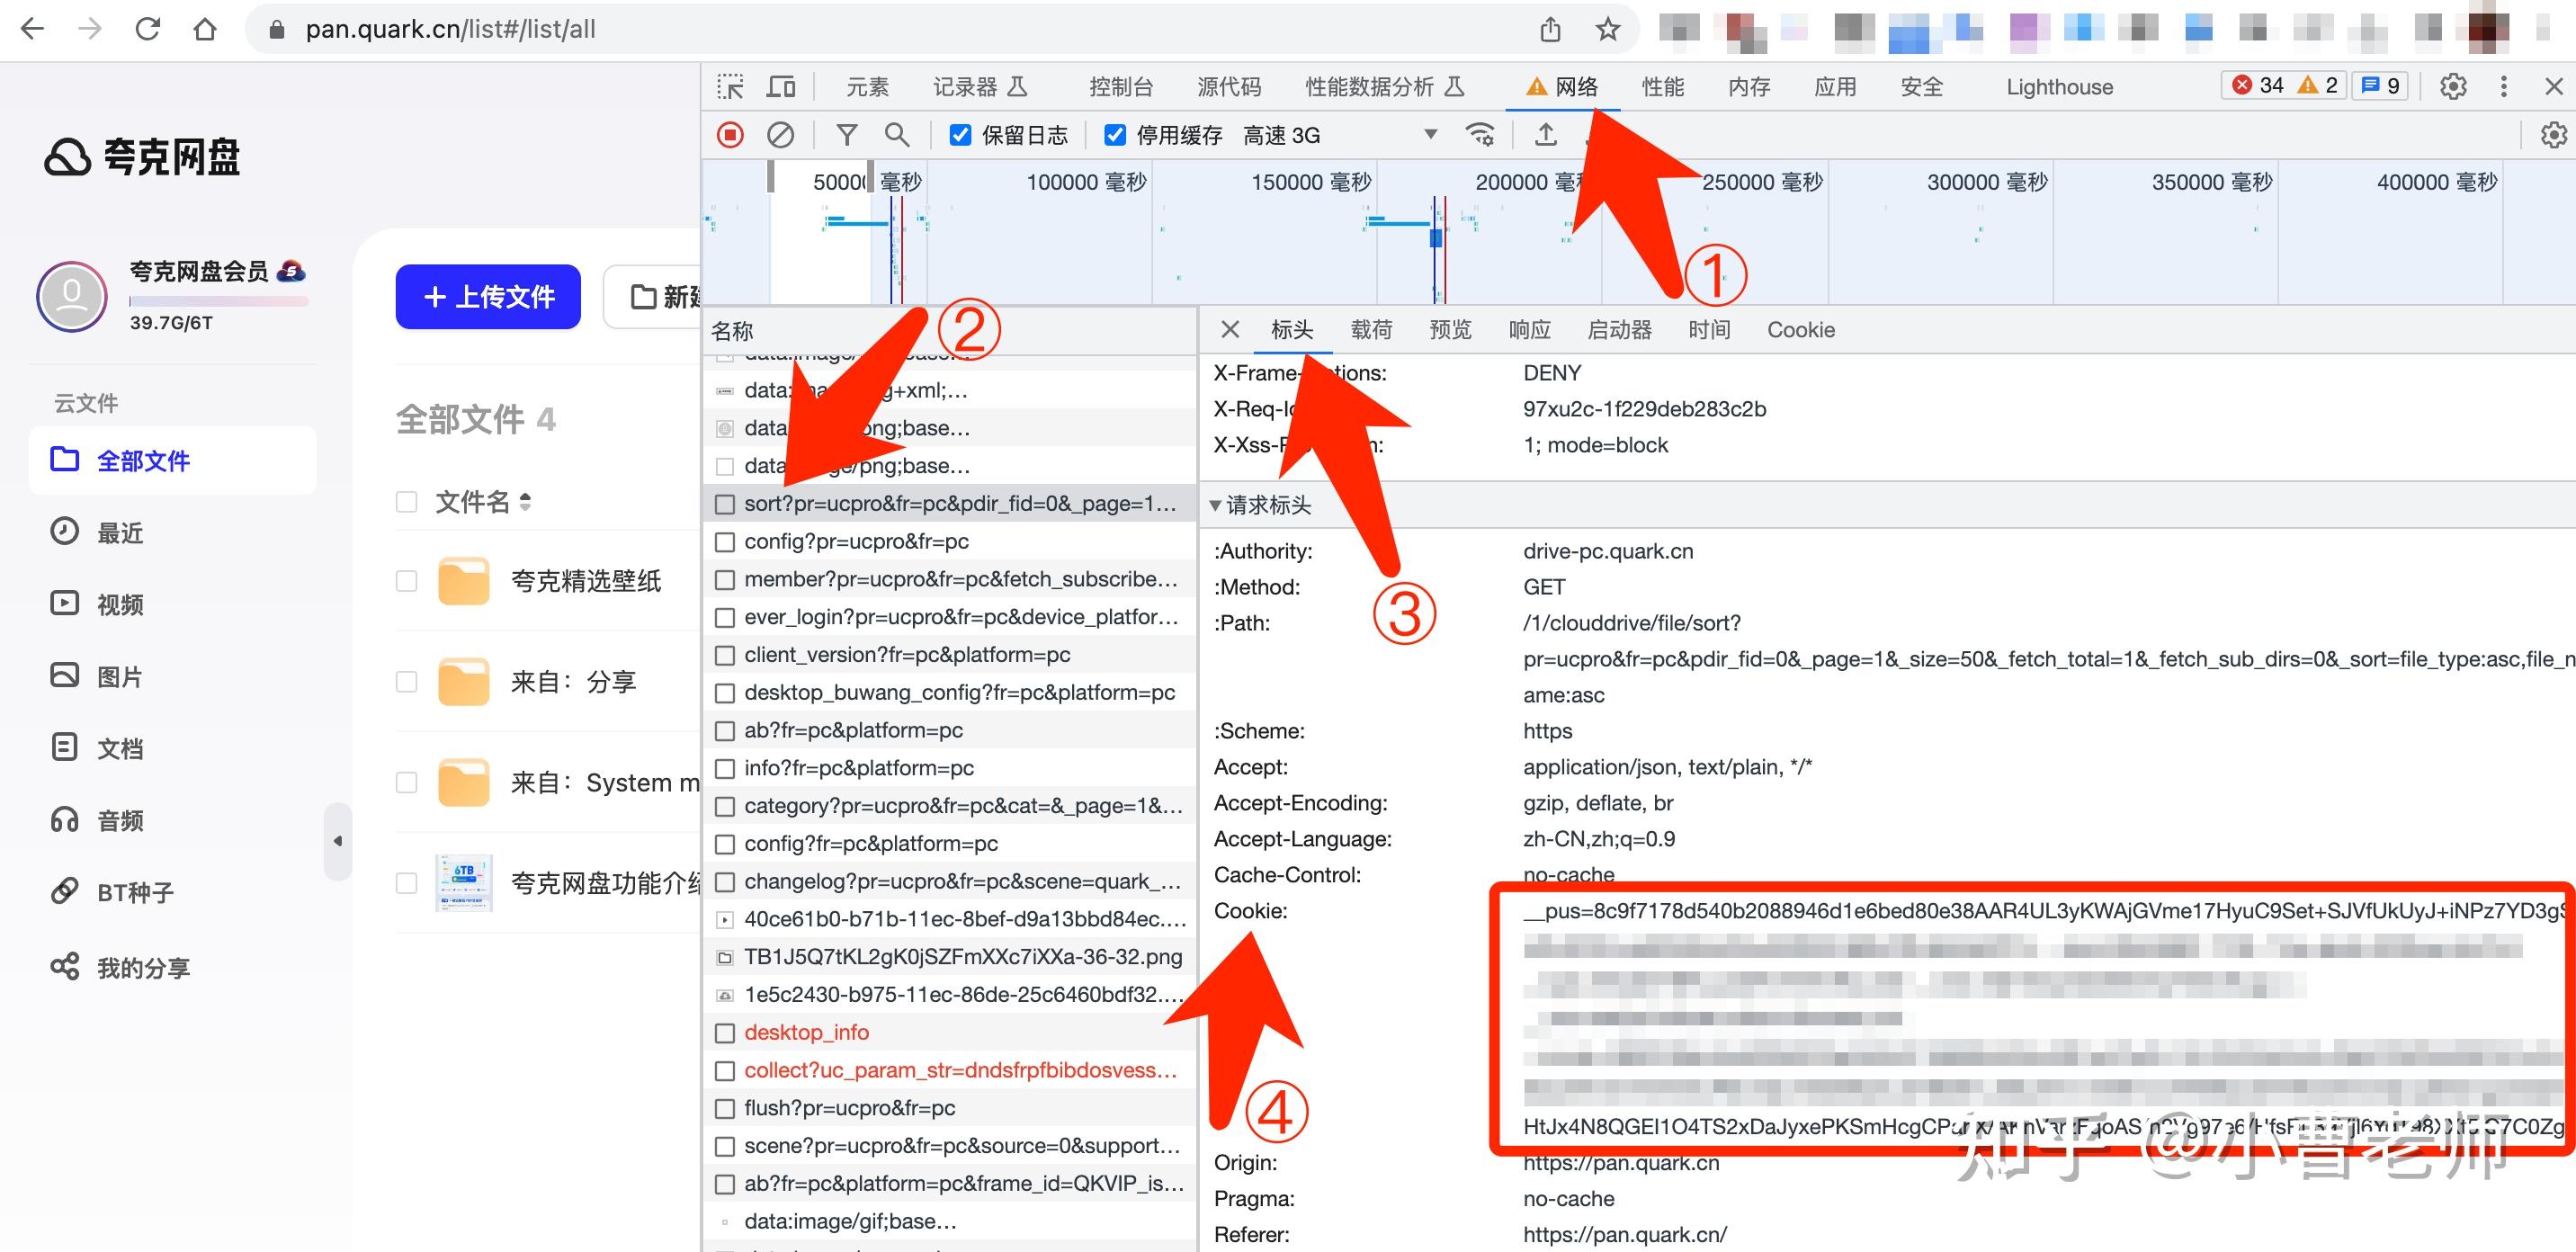Image resolution: width=2576 pixels, height=1252 pixels.
Task: Open Images category in sidebar
Action: (x=97, y=676)
